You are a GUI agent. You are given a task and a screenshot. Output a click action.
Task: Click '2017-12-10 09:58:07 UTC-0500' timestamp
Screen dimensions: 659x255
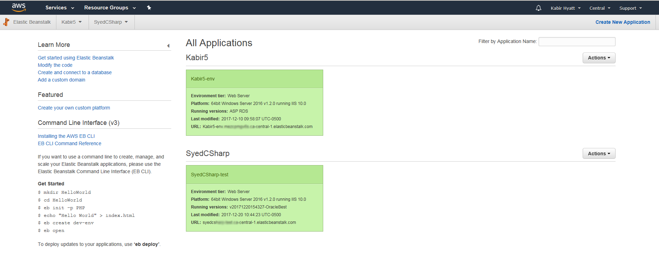(x=251, y=119)
